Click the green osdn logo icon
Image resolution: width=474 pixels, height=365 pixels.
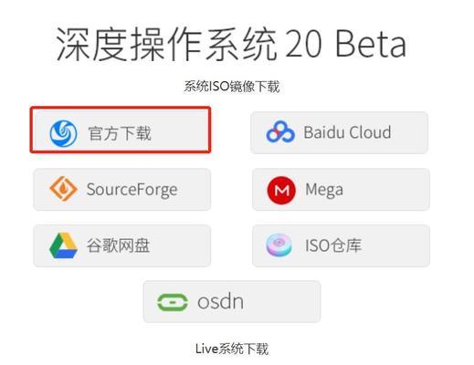coord(173,302)
